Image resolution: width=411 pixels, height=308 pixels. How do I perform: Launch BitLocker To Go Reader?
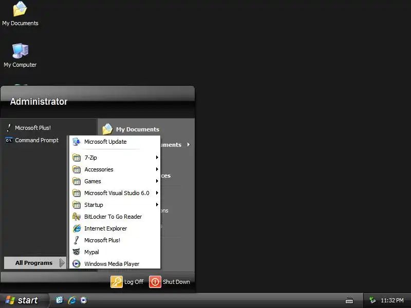tap(115, 217)
